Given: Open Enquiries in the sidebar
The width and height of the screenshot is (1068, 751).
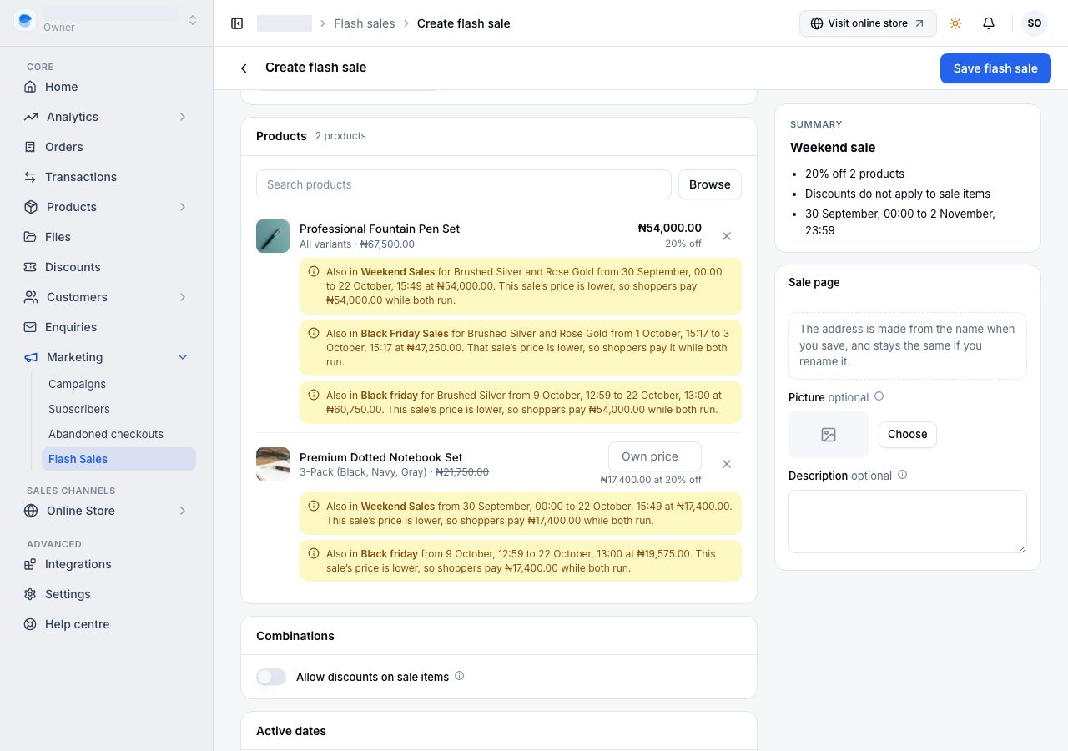Looking at the screenshot, I should click(x=107, y=327).
